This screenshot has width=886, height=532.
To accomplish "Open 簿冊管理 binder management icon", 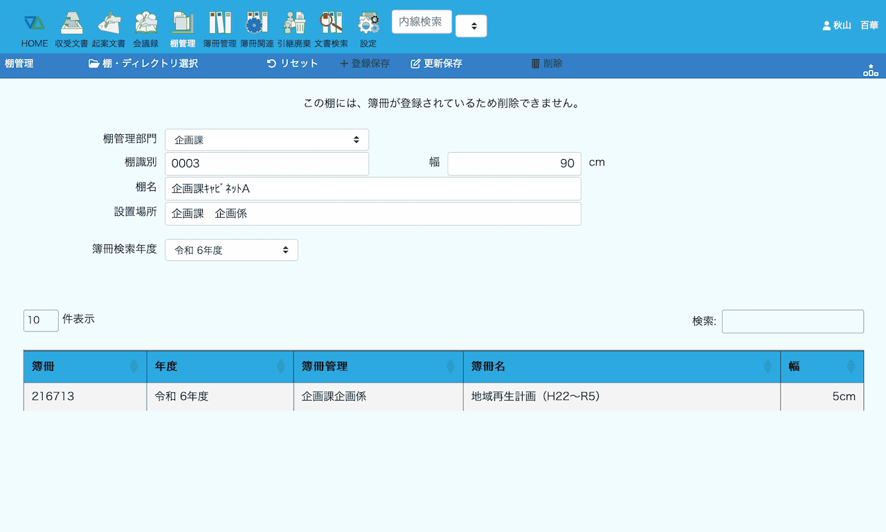I will 219,24.
